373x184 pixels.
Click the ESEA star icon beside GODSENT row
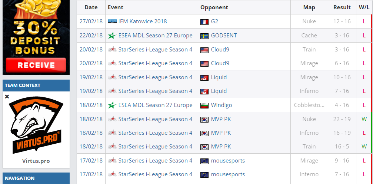point(112,36)
